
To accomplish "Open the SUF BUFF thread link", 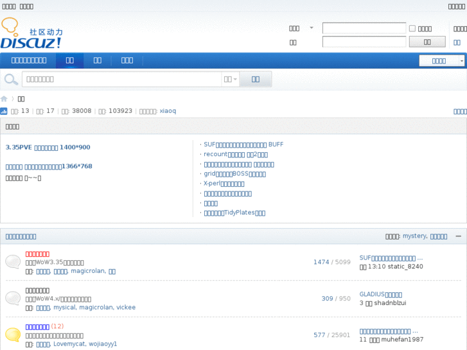I will (243, 144).
